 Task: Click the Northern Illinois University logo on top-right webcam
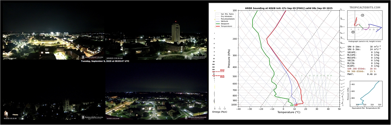[196, 57]
